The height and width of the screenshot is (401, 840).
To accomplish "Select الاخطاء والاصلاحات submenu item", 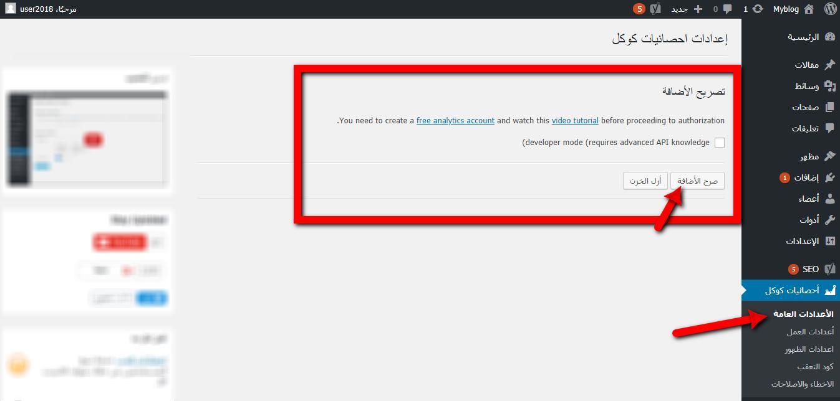I will click(x=803, y=384).
